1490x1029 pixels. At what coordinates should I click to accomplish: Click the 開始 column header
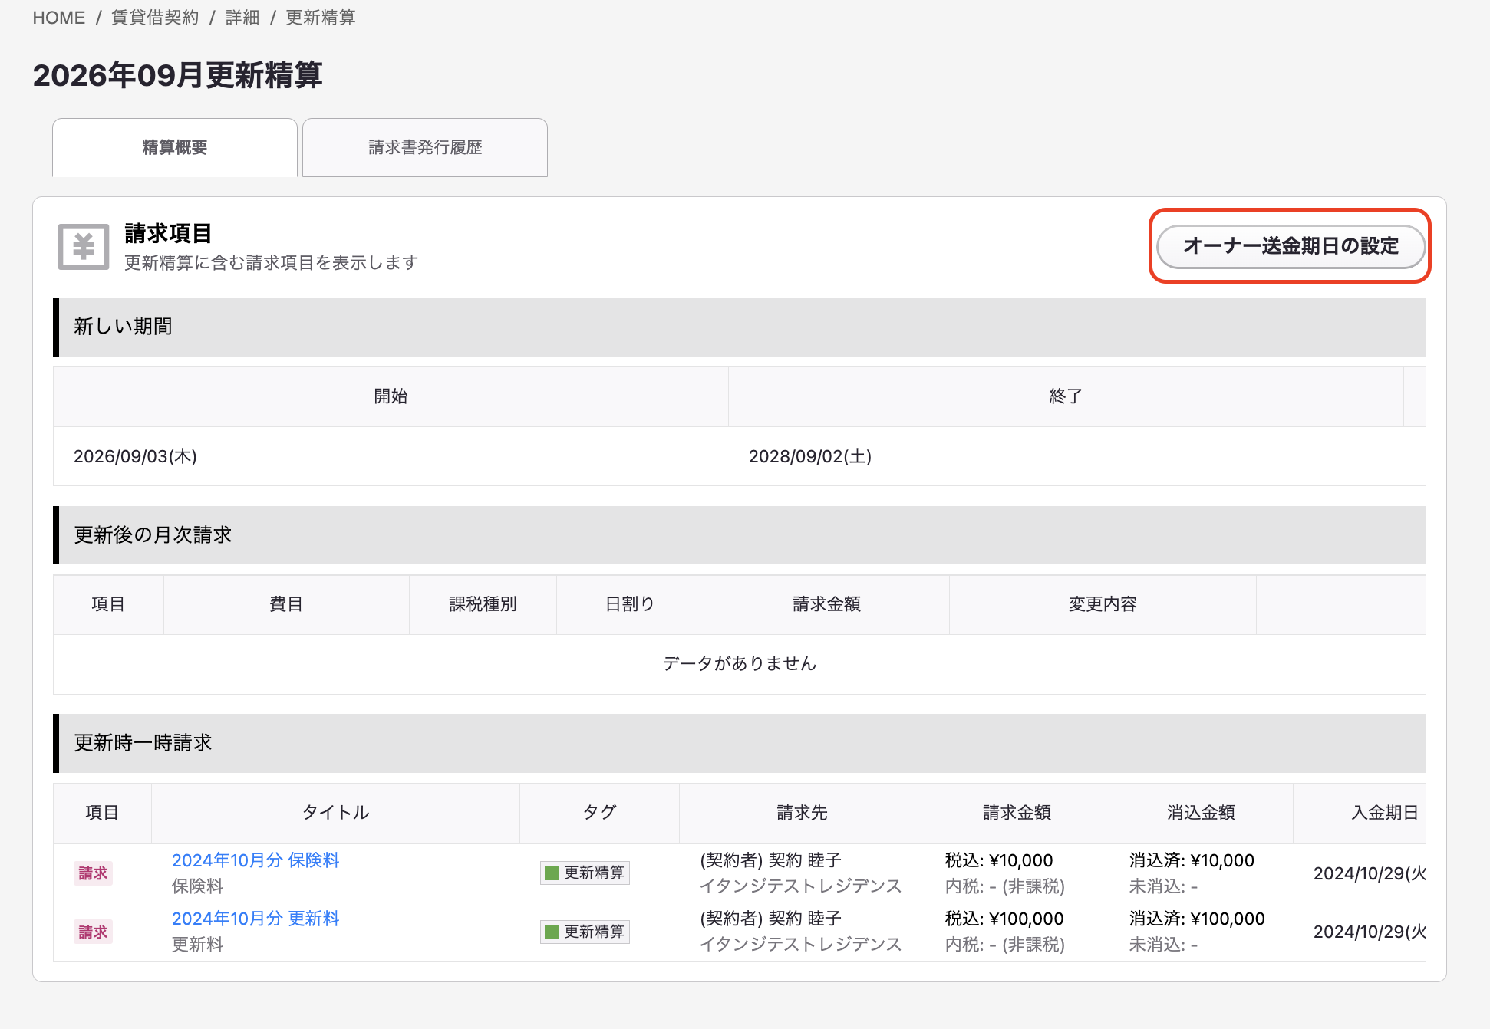tap(391, 396)
